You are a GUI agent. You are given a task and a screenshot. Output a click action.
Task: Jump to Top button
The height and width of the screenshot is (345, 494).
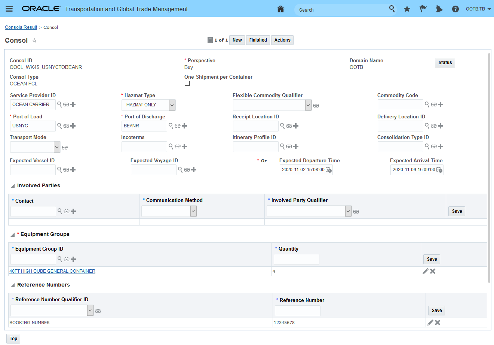13,339
